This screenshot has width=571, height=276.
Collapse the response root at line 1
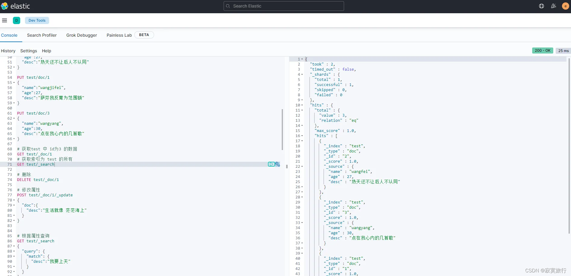tap(302, 59)
